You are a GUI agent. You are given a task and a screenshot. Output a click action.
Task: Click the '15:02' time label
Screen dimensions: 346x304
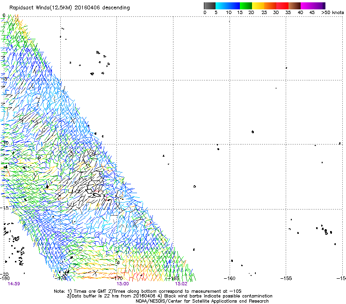(181, 284)
